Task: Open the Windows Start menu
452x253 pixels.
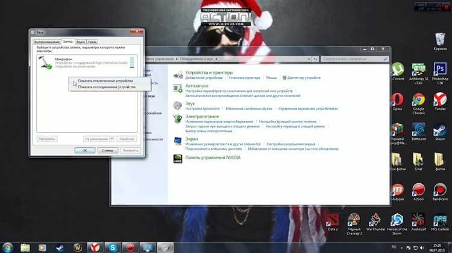Action: point(8,246)
